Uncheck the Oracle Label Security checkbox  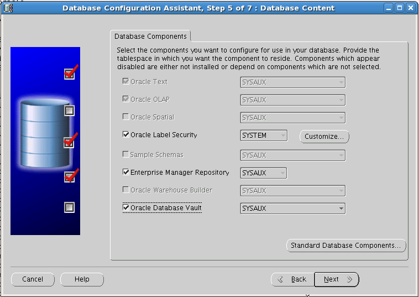click(125, 134)
